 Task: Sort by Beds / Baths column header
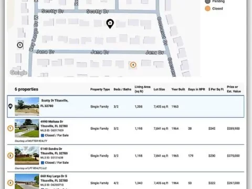point(122,89)
